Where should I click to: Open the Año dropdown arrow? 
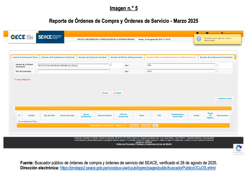click(217, 65)
